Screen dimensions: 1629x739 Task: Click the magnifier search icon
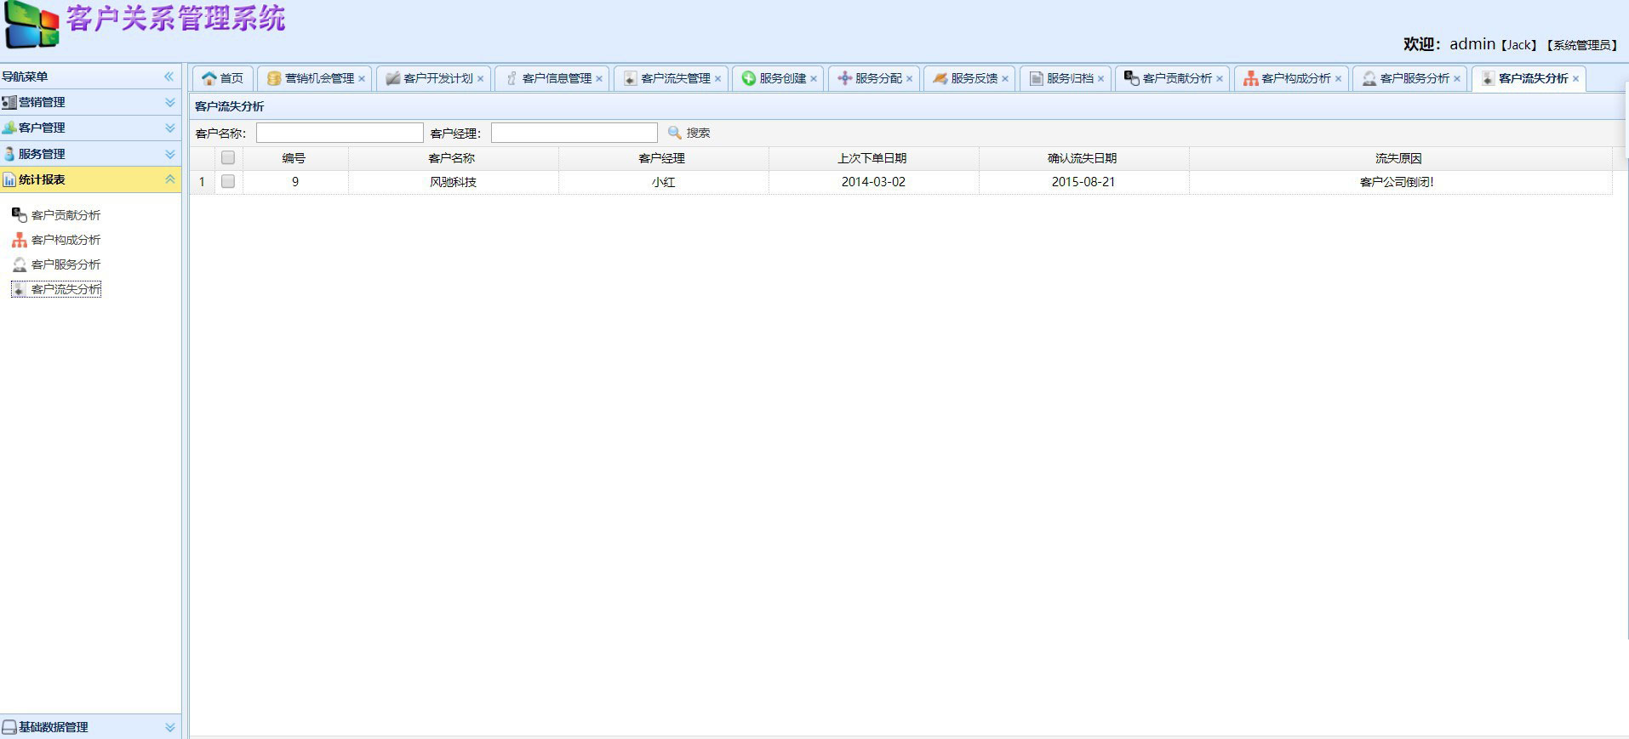pos(674,133)
